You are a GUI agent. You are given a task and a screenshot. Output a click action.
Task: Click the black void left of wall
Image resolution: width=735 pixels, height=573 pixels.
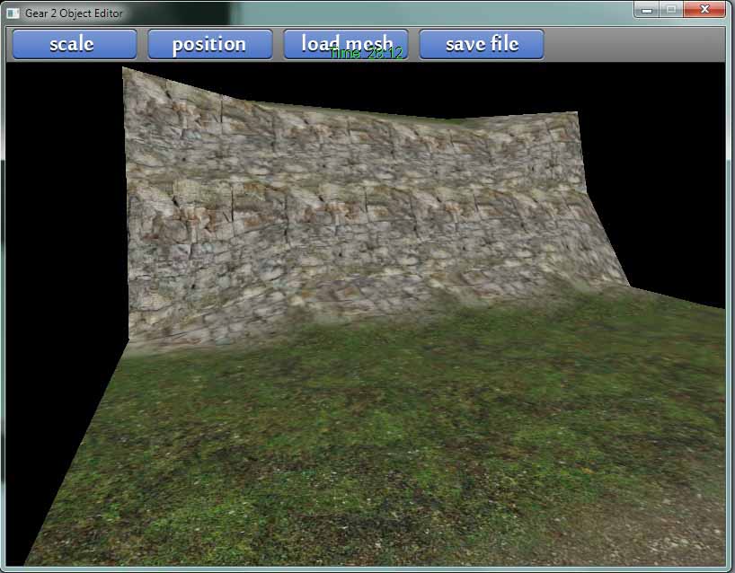tap(63, 225)
